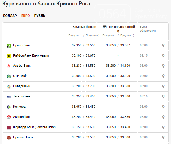Click the Таскомбанк logo icon
171x144 pixels.
tap(9, 97)
